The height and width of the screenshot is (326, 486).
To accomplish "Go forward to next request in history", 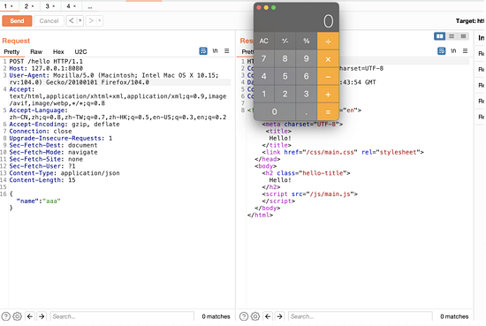I will coord(91,21).
